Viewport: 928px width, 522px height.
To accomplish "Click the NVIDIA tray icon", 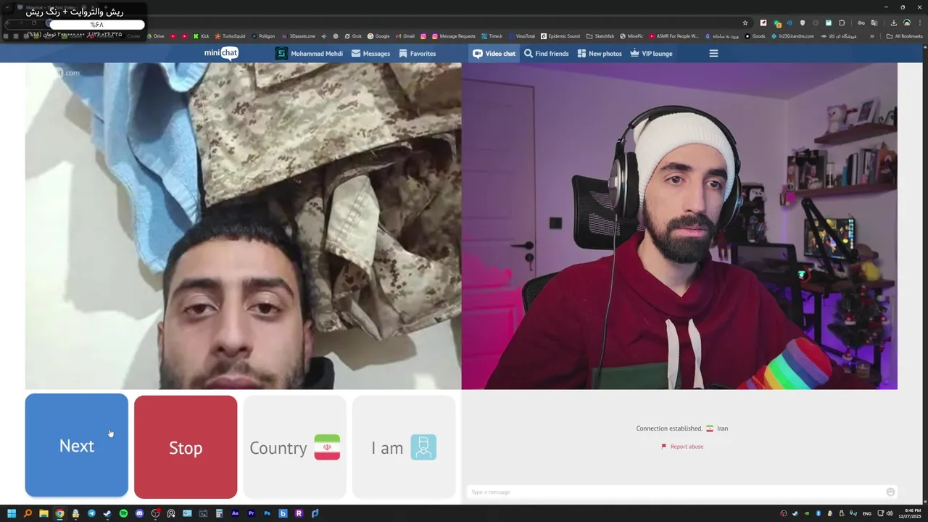I will 807,513.
